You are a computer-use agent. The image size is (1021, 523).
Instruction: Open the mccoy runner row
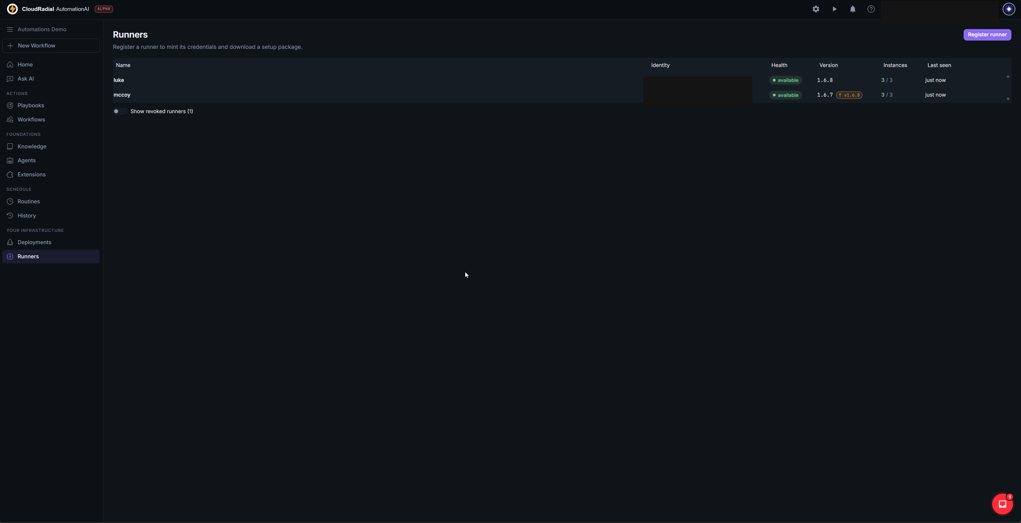click(559, 95)
